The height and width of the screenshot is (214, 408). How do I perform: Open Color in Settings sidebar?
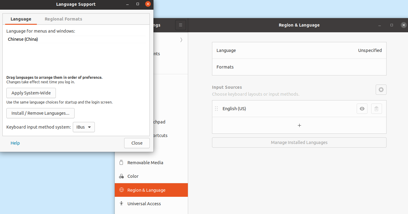pyautogui.click(x=151, y=176)
